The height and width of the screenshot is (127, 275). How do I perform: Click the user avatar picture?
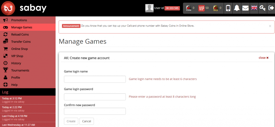pos(149,8)
